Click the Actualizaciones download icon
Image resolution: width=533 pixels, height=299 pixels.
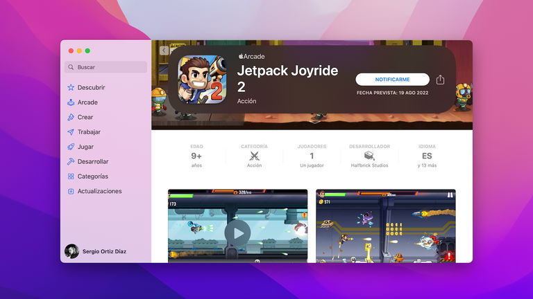[71, 191]
